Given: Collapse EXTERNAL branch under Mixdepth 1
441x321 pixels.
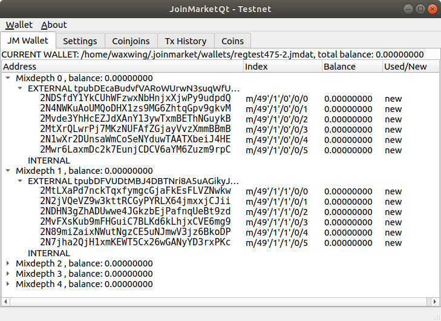Looking at the screenshot, I should pos(21,181).
